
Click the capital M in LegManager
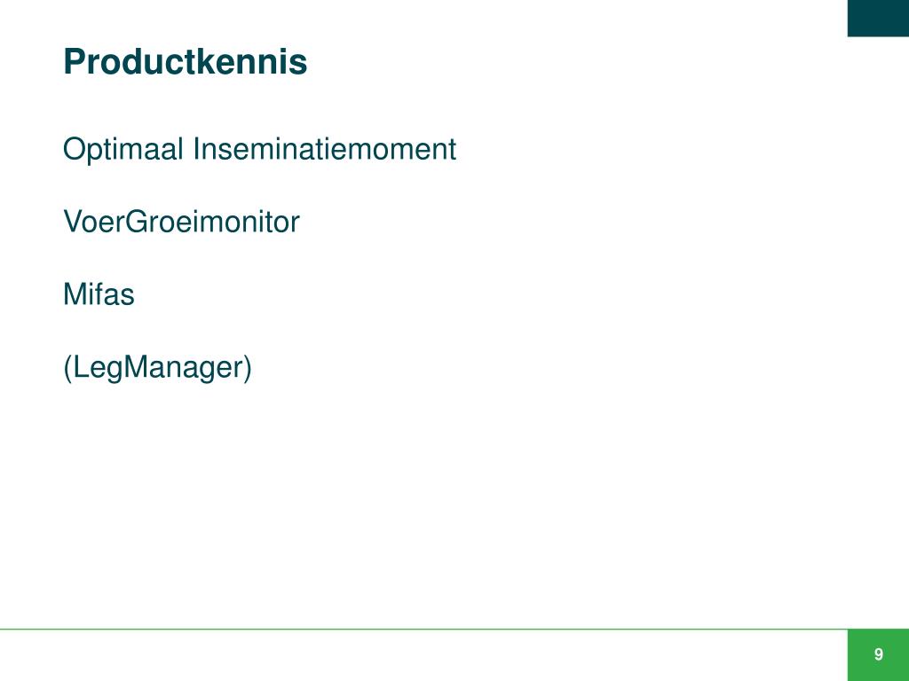pos(136,367)
